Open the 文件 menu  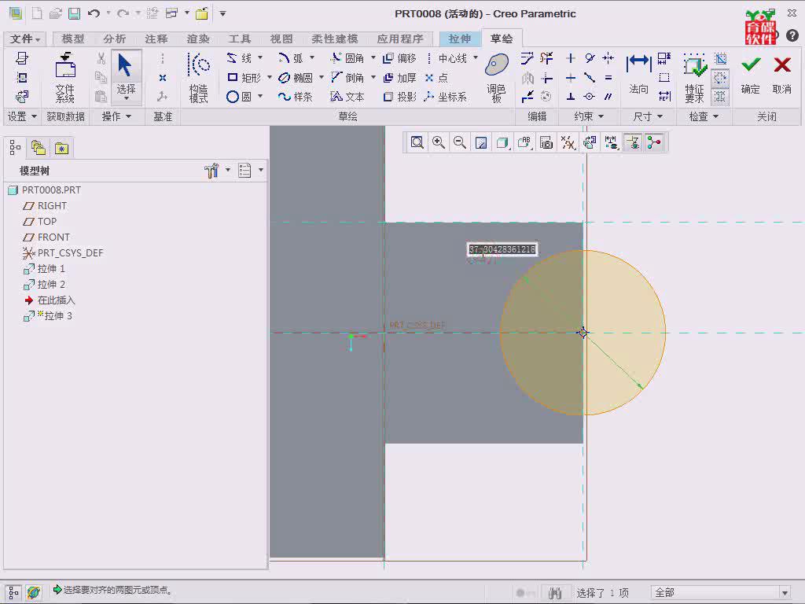(24, 39)
